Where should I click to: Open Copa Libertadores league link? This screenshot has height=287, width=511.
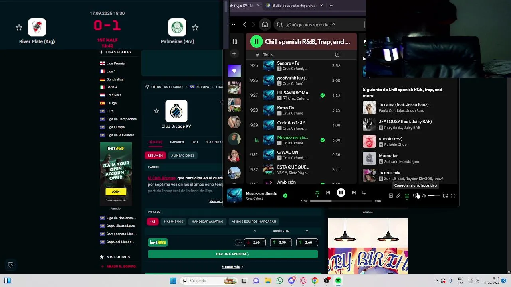121,226
